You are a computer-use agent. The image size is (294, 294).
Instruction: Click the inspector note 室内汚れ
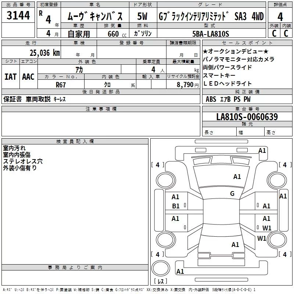pyautogui.click(x=14, y=148)
